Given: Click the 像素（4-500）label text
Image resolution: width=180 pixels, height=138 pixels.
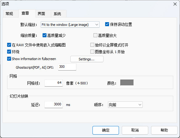Looking at the screenshot, I should [x=77, y=83].
